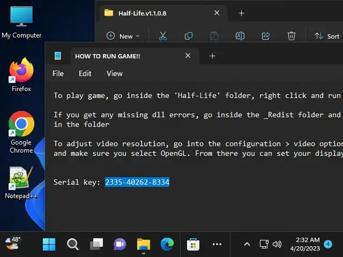Viewport: 343px width, 257px height.
Task: Click 'Half-Life' folder name in note text
Action: click(x=197, y=95)
